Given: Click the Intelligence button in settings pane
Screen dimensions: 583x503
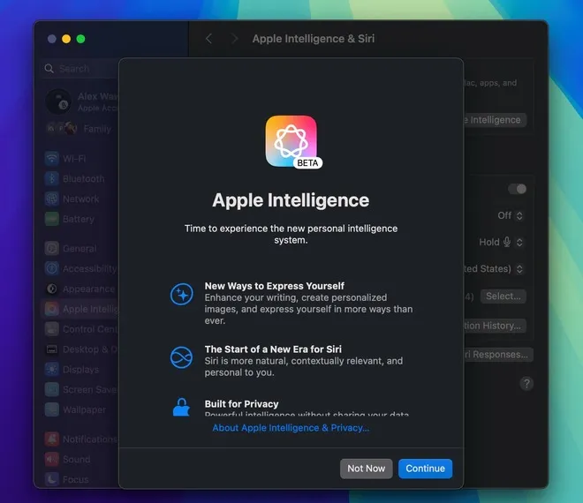Looking at the screenshot, I should point(495,120).
